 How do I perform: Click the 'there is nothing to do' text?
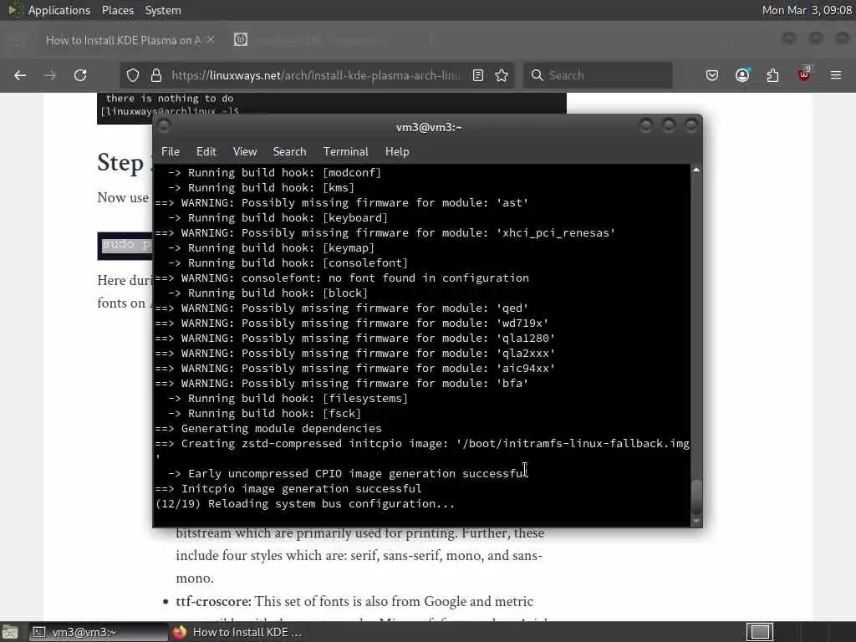[x=169, y=99]
